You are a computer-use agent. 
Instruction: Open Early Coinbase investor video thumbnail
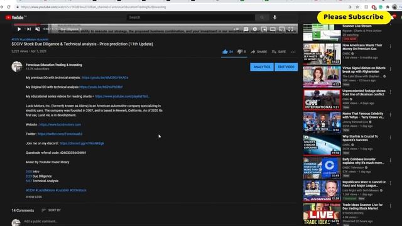click(x=322, y=168)
